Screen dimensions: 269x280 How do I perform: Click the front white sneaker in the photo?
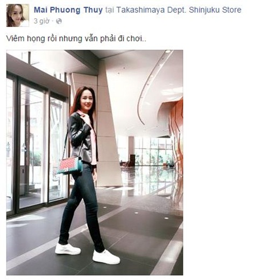[106, 257]
